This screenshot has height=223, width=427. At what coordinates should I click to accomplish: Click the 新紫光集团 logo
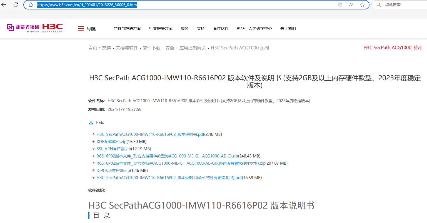click(x=23, y=27)
